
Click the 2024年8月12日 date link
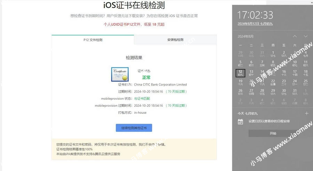tap(255, 24)
